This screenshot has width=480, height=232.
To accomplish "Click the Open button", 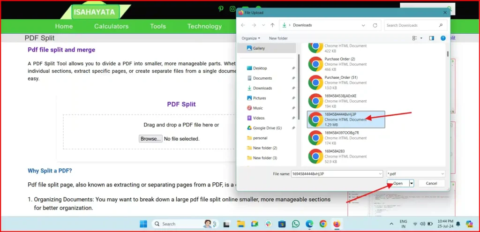I will tap(398, 183).
